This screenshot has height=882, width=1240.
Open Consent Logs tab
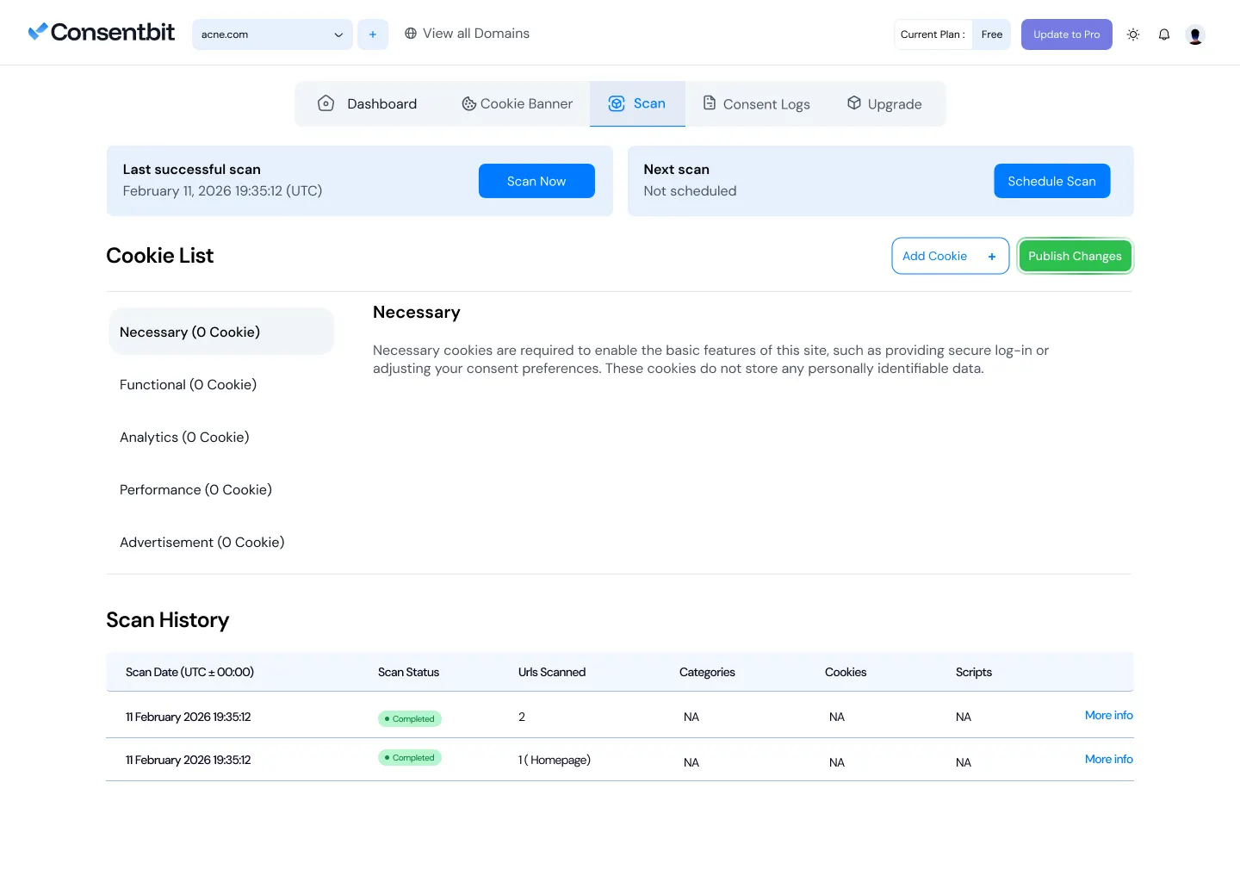tap(757, 104)
